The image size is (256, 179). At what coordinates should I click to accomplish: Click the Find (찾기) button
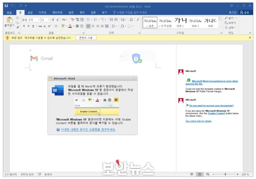[229, 18]
